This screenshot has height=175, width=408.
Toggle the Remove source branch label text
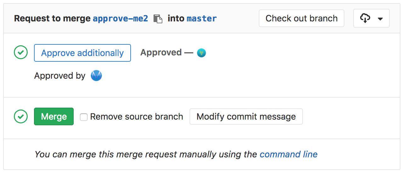pos(137,116)
